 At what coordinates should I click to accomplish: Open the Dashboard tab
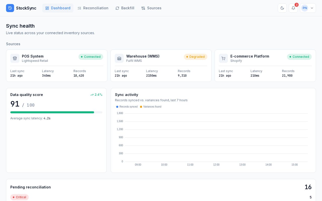[58, 8]
